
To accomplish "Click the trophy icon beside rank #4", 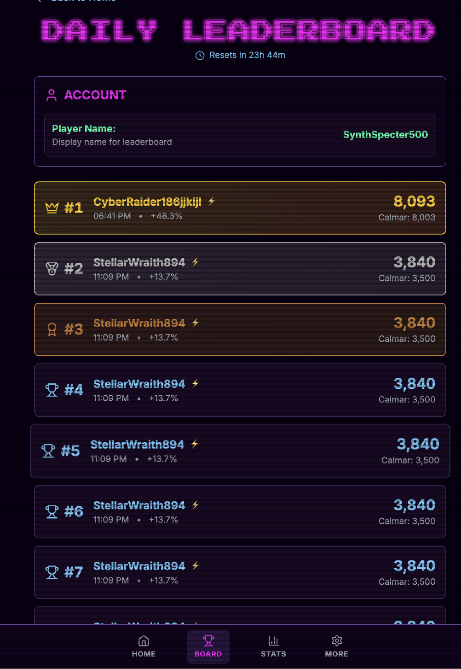I will 52,390.
